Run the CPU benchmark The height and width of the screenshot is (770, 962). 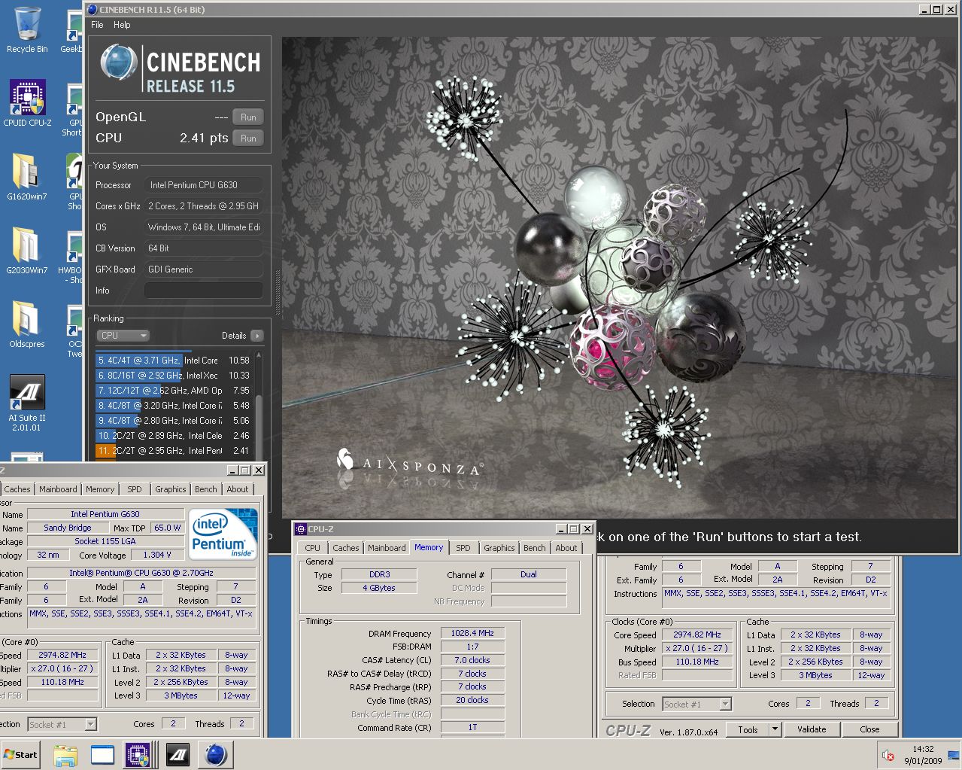[x=248, y=138]
